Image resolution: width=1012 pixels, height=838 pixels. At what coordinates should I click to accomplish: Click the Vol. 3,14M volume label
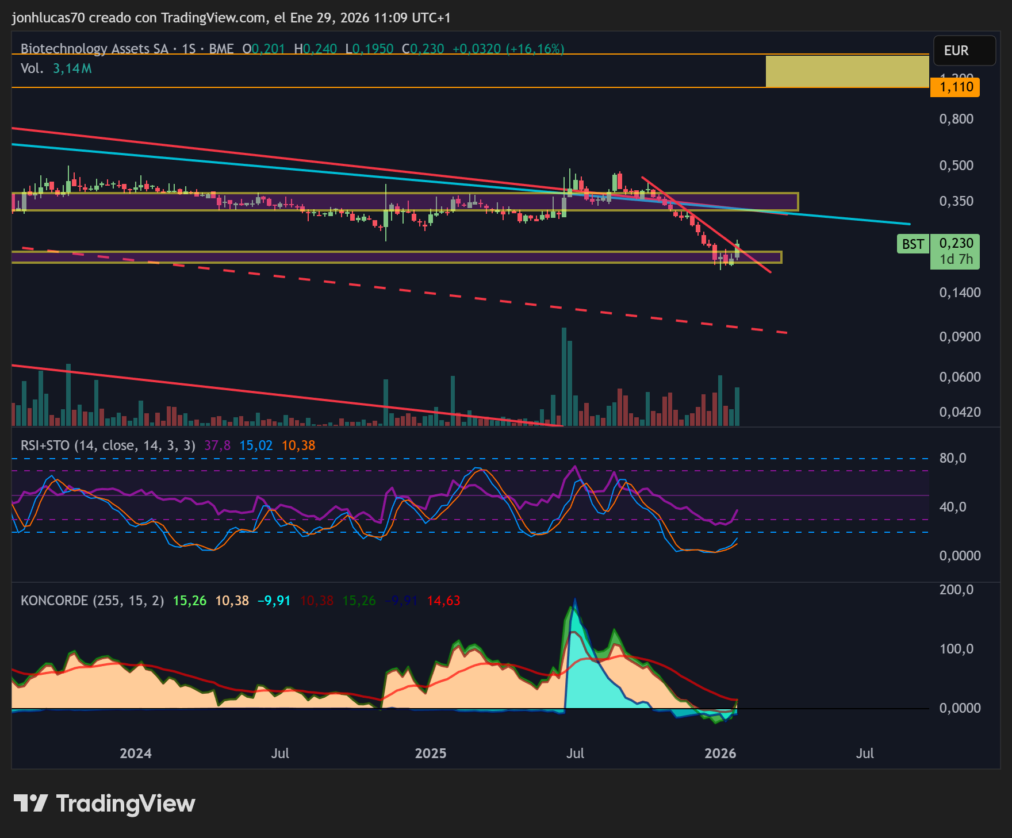click(x=56, y=68)
